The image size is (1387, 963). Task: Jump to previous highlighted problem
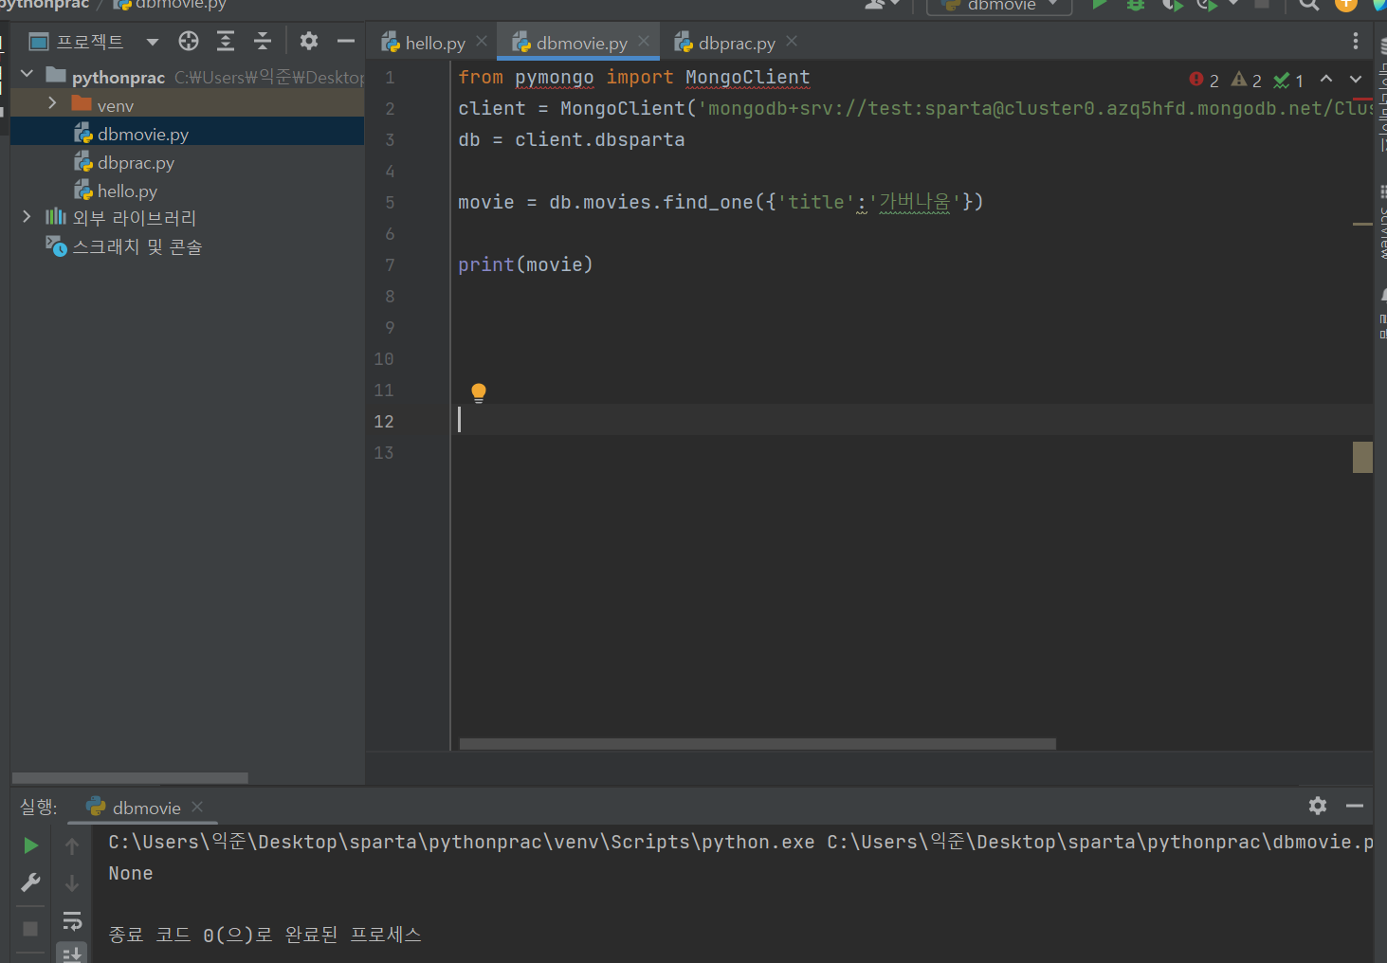pos(1326,80)
